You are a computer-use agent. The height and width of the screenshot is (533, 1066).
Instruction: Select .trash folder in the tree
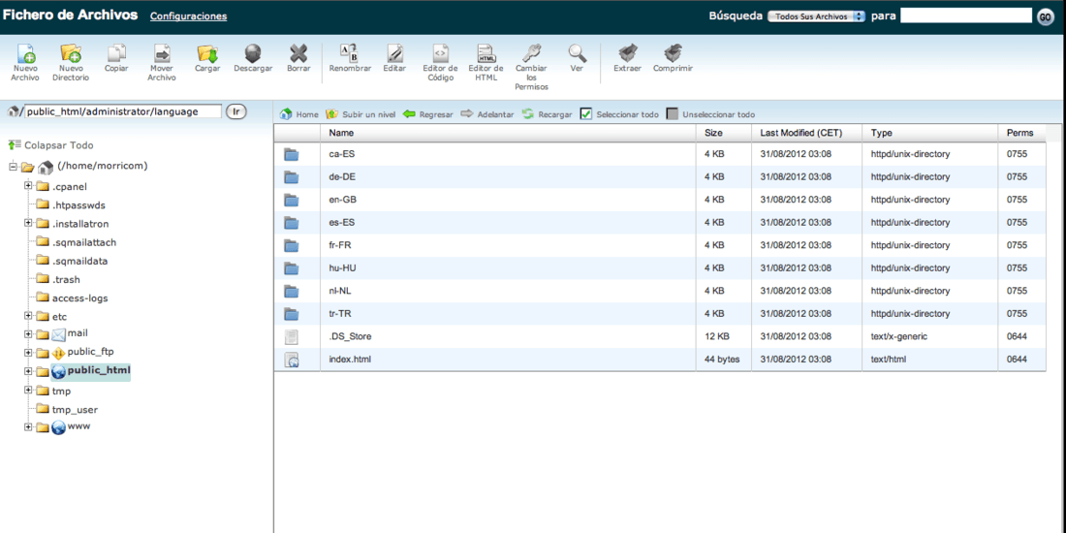coord(67,279)
